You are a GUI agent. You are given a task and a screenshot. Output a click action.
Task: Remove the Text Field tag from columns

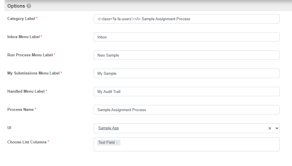pyautogui.click(x=117, y=143)
